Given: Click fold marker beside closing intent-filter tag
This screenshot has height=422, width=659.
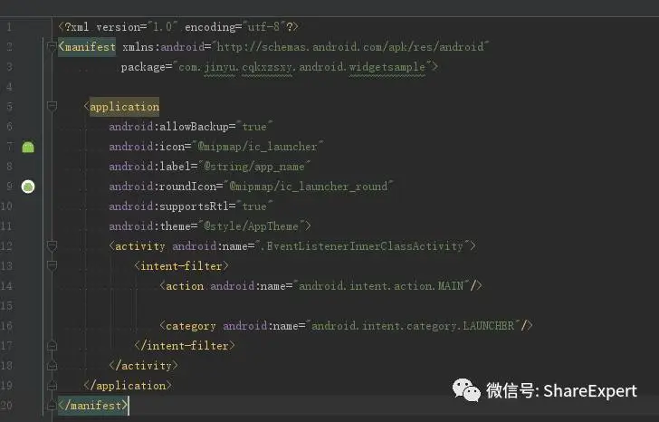Looking at the screenshot, I should coord(52,346).
